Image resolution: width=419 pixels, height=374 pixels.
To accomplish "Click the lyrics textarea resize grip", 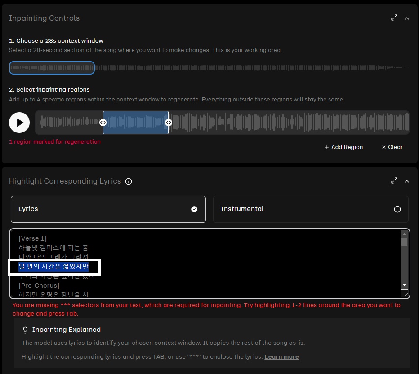I will (x=405, y=293).
